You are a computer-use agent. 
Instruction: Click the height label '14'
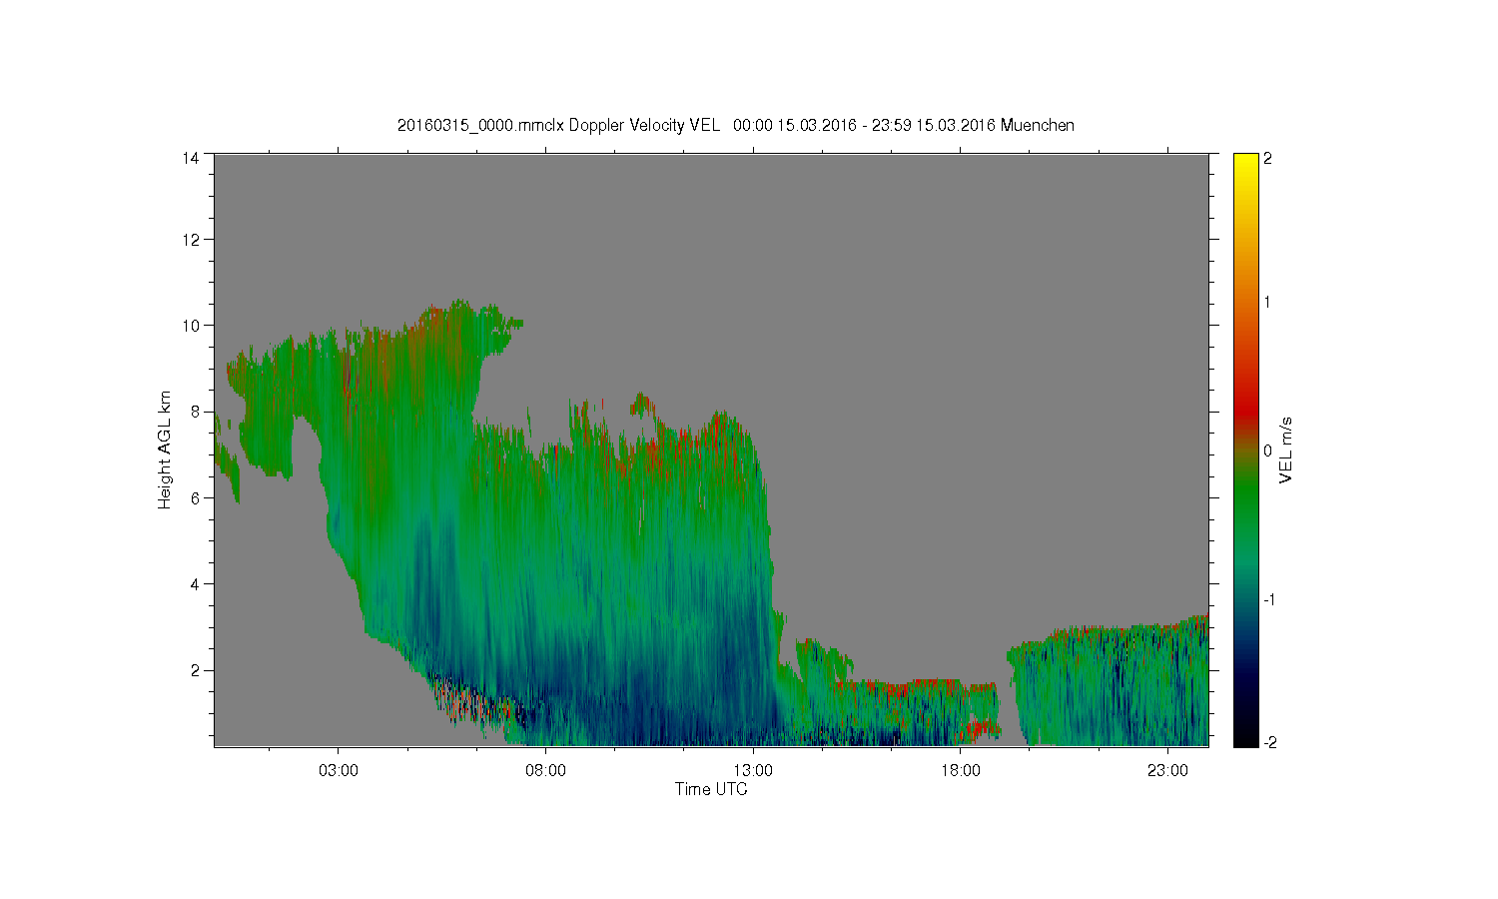point(190,158)
